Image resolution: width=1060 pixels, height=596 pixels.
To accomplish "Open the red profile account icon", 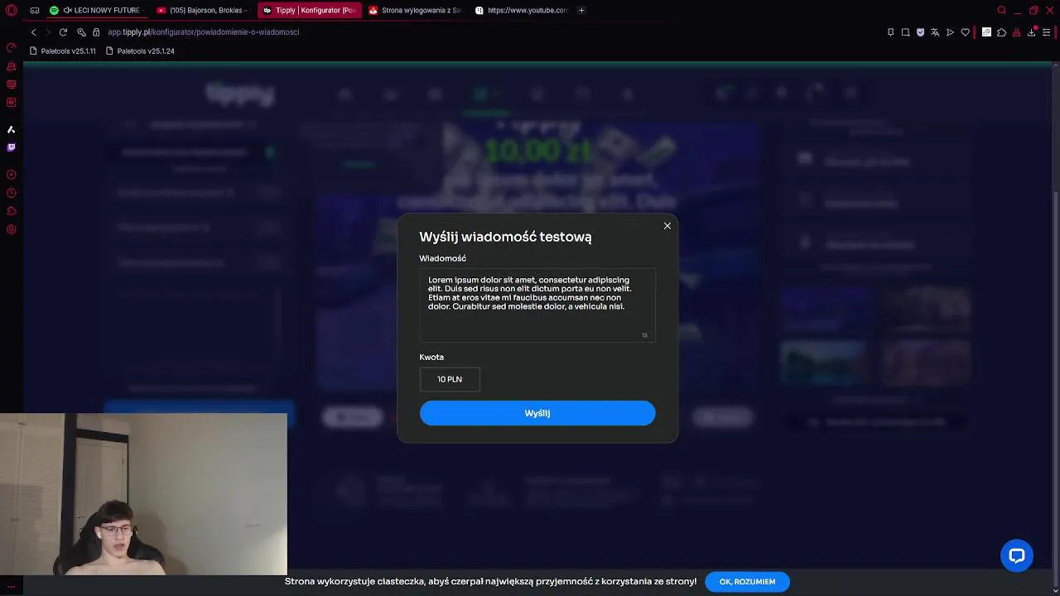I will point(1016,32).
